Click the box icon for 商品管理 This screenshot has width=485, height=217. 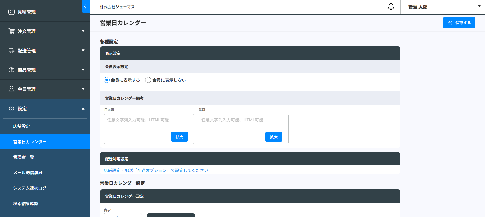[11, 70]
